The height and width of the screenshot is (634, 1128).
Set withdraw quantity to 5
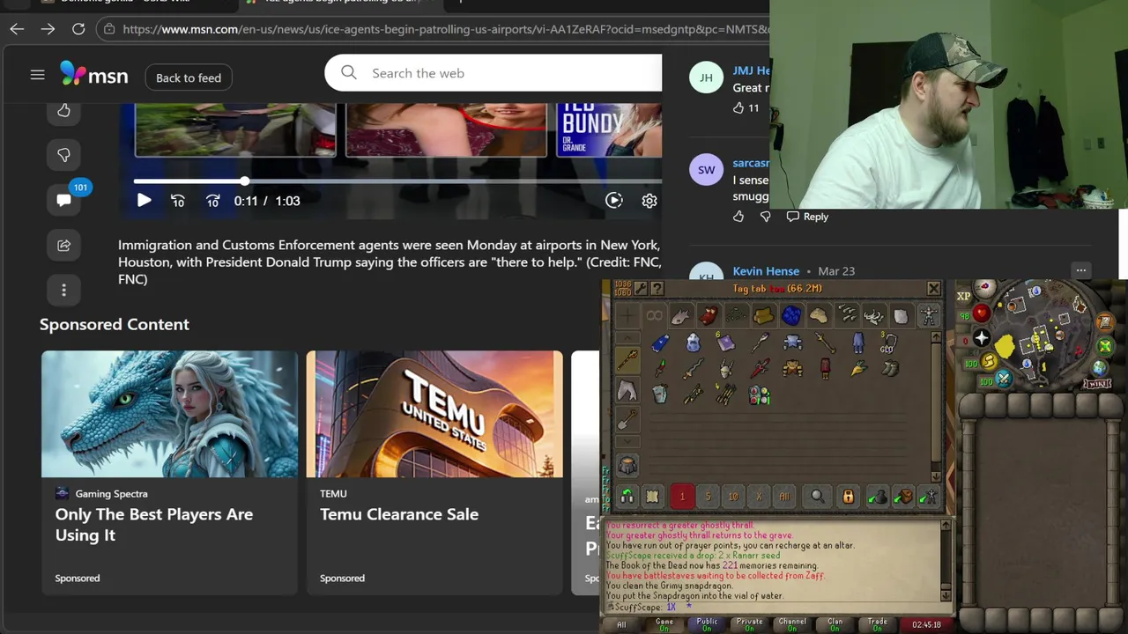tap(708, 497)
